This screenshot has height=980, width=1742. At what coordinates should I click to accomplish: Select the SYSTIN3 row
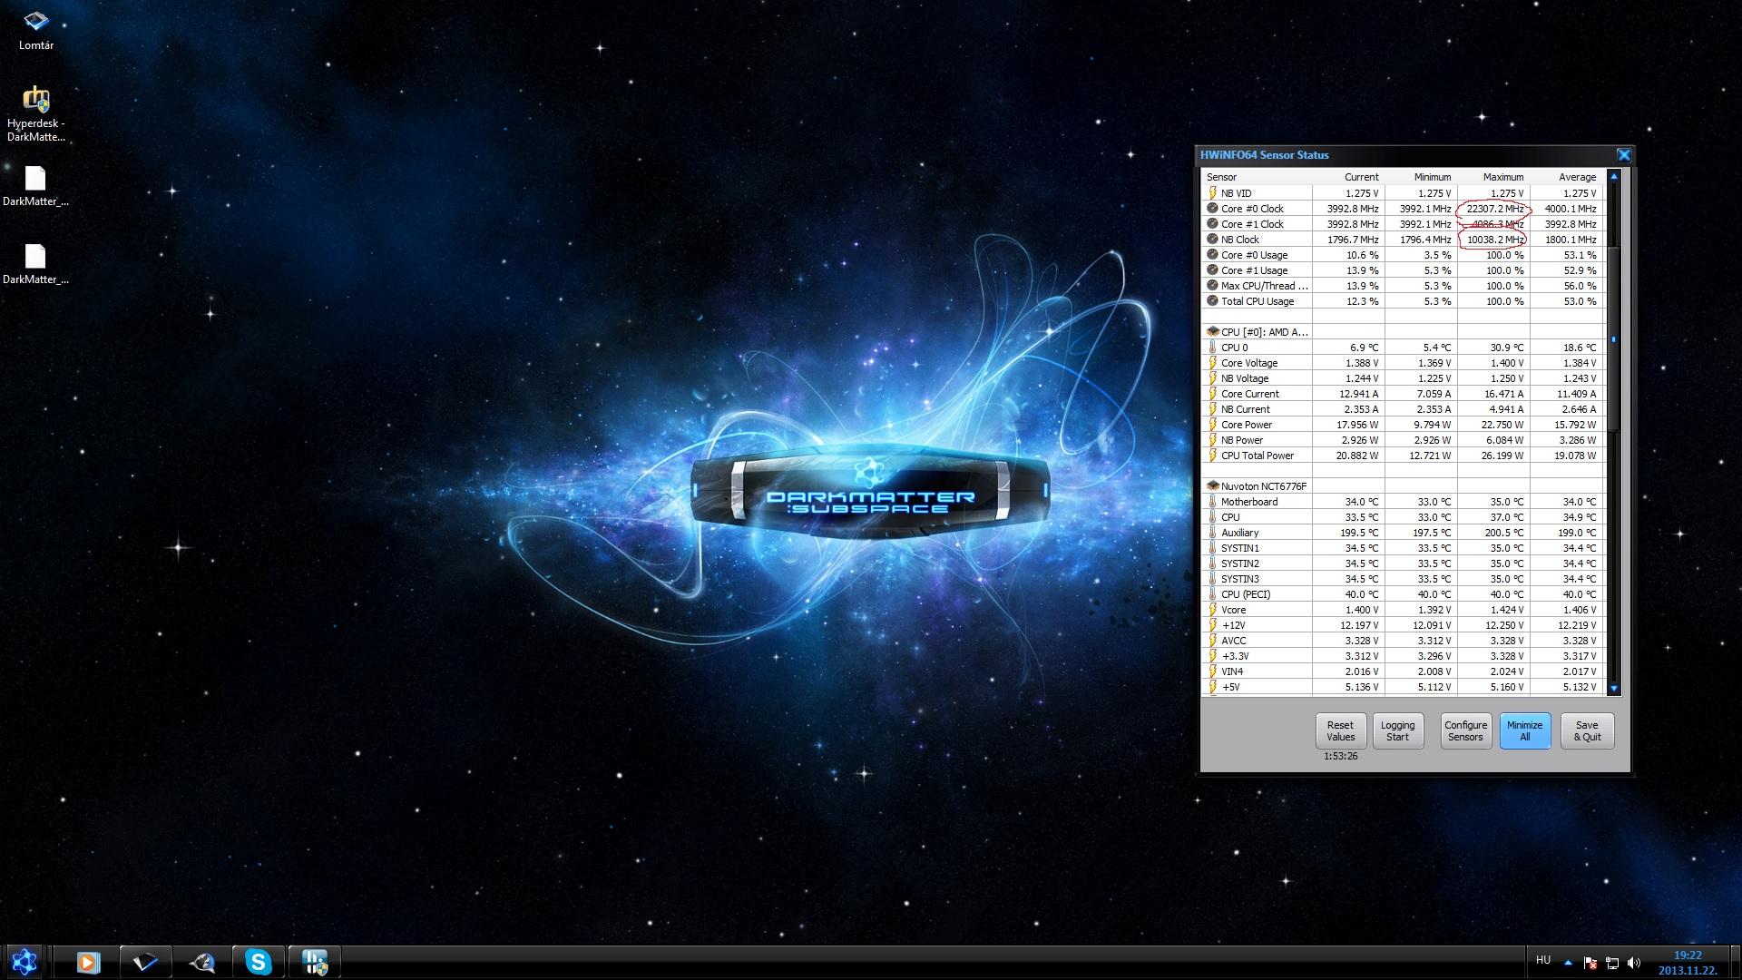1404,579
